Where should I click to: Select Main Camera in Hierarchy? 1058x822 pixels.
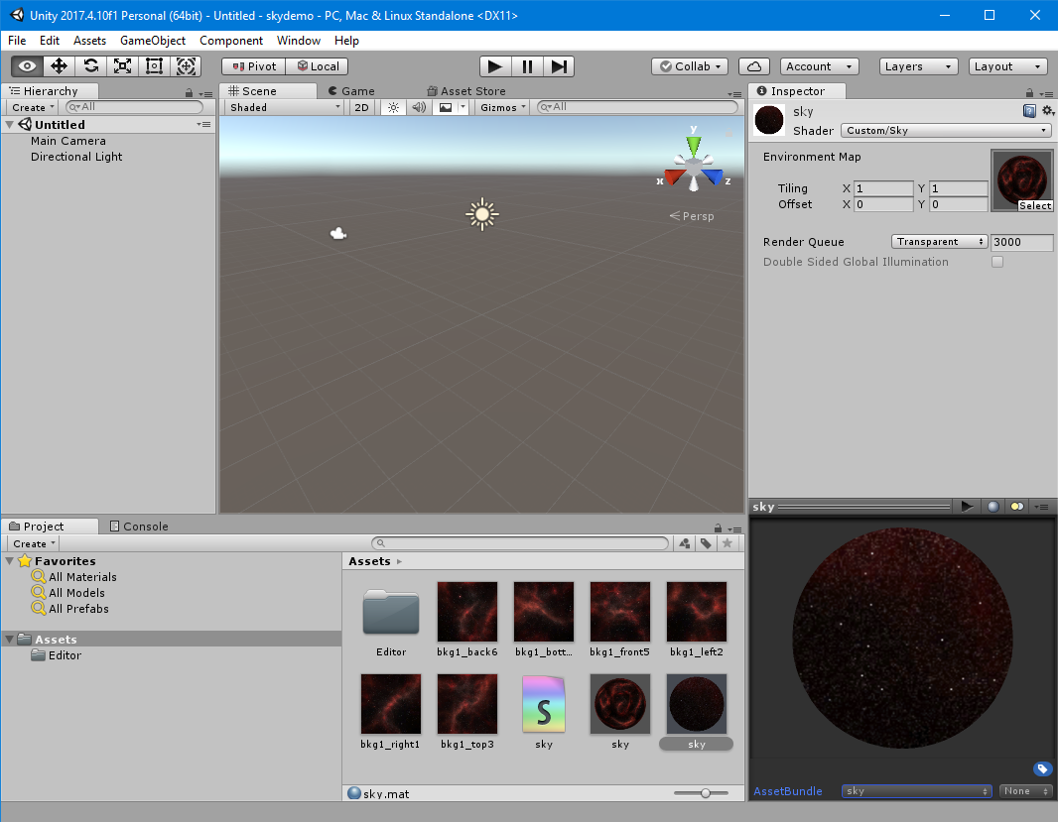(x=68, y=141)
